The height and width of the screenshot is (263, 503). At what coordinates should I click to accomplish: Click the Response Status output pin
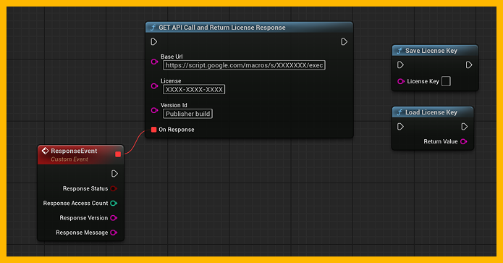(x=114, y=188)
